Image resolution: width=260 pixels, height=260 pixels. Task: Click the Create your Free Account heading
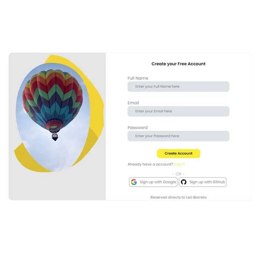coord(178,64)
